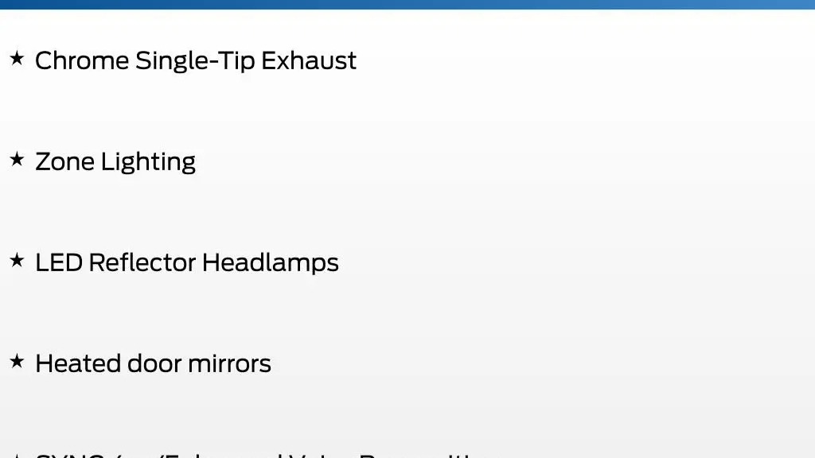Click the word Chrome
Image resolution: width=815 pixels, height=458 pixels.
[x=82, y=60]
